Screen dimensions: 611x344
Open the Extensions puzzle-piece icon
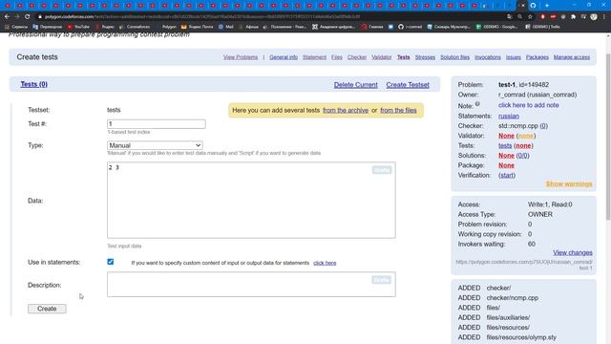tap(573, 17)
